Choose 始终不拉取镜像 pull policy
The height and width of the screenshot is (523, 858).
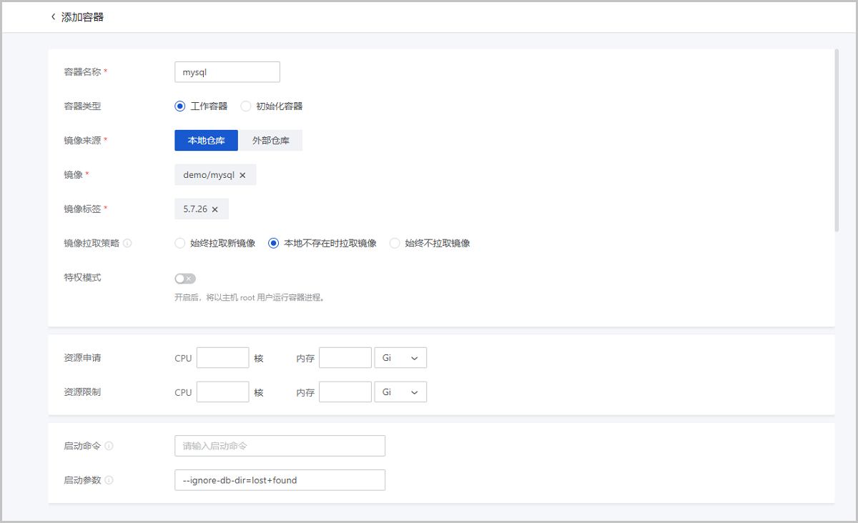[x=395, y=243]
